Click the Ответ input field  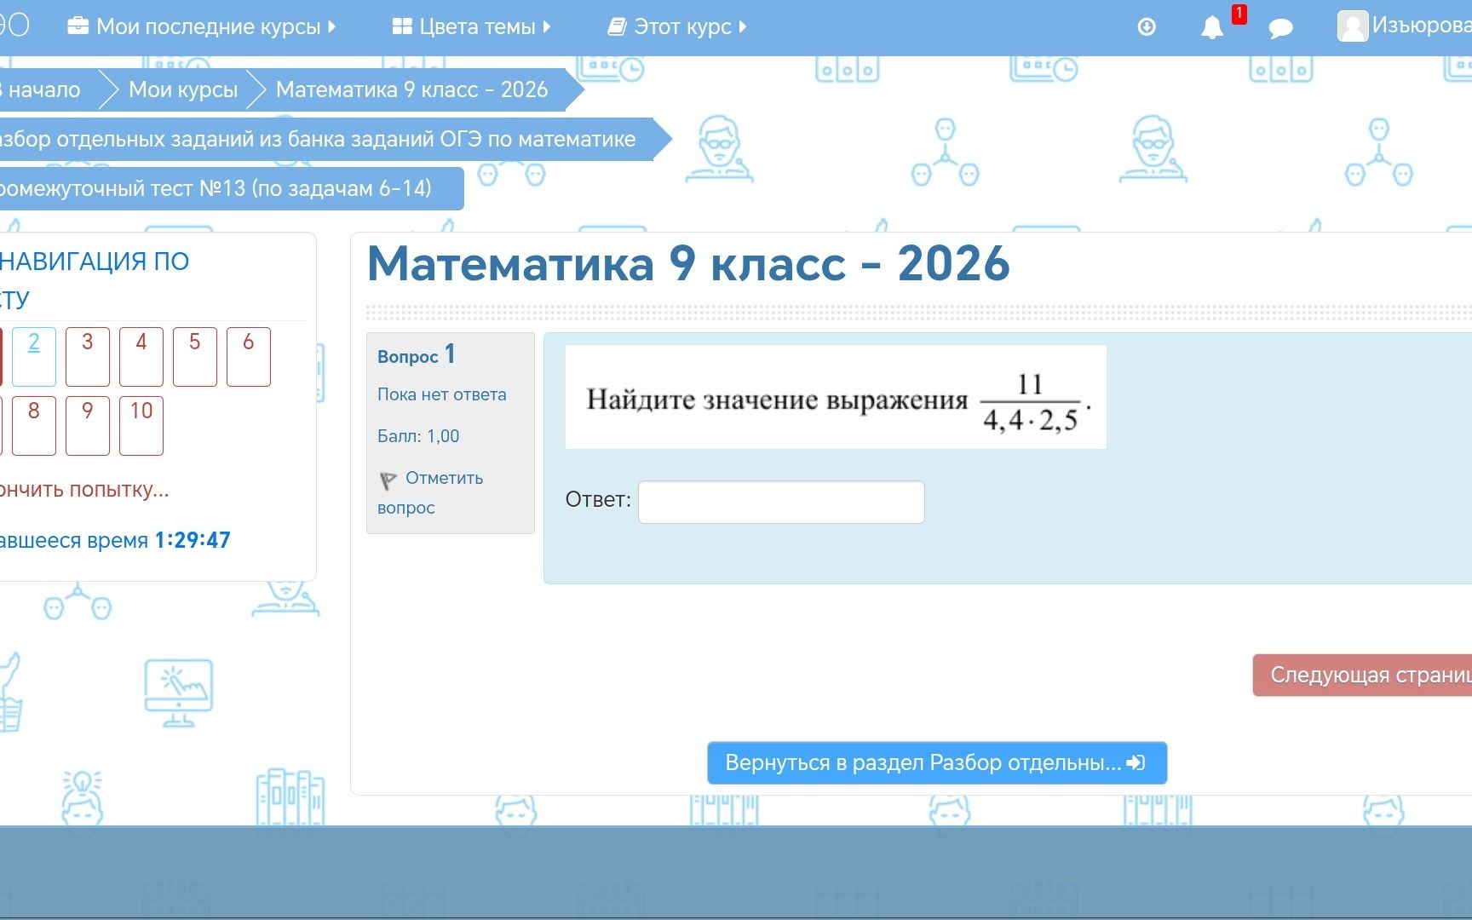point(781,502)
